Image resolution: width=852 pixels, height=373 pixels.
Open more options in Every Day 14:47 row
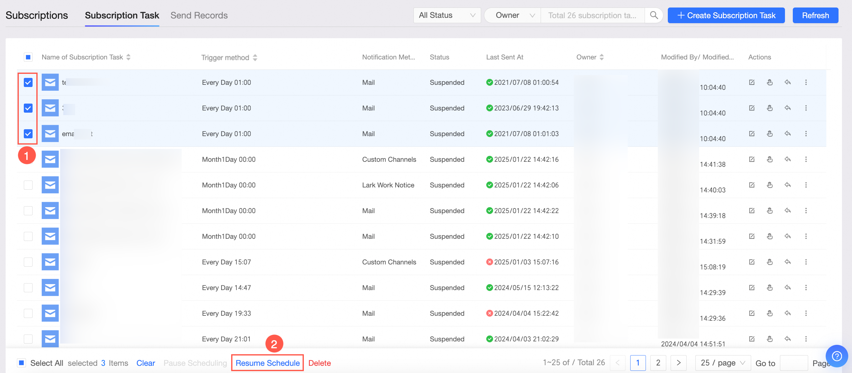(806, 288)
